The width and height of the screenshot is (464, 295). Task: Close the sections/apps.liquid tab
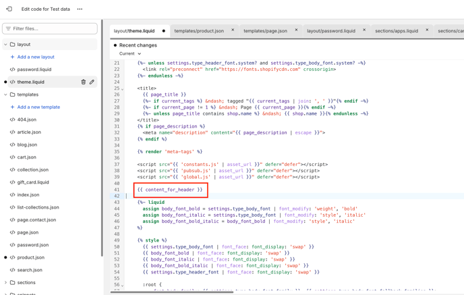[427, 30]
